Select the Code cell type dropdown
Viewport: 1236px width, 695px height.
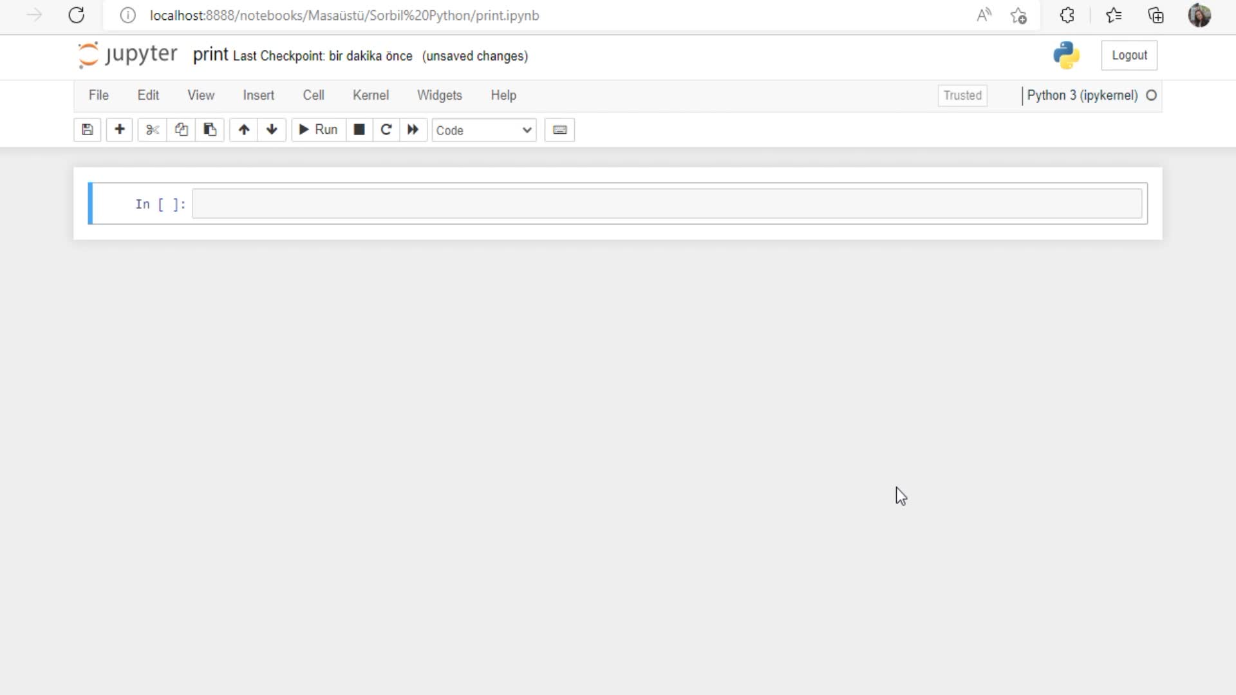(482, 130)
